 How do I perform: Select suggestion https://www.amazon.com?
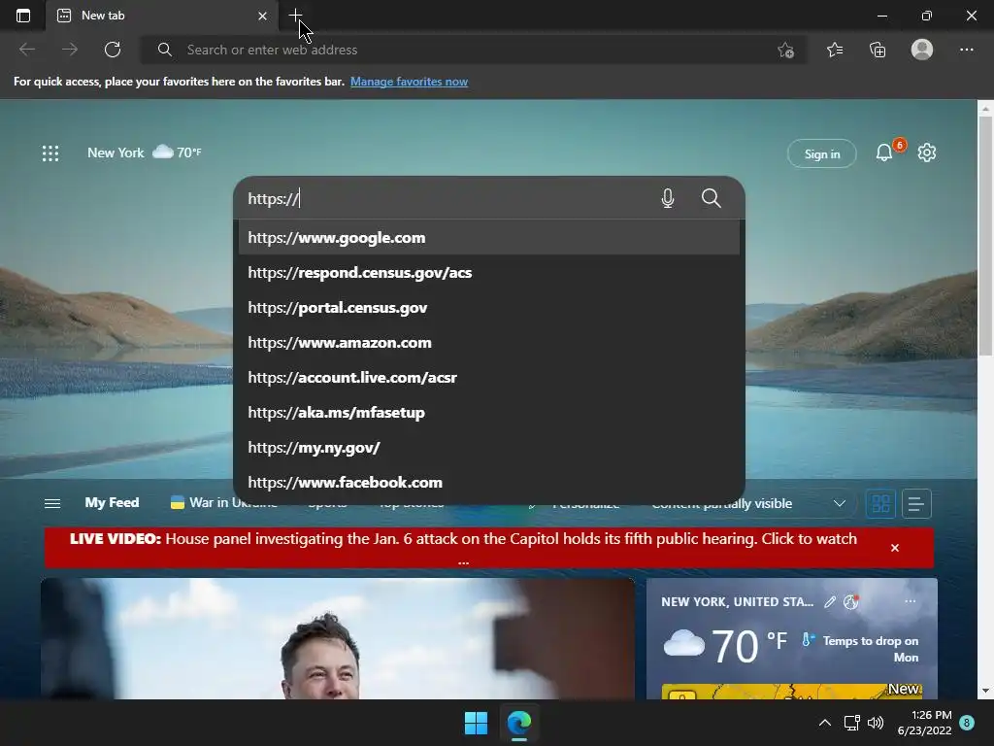coord(489,343)
